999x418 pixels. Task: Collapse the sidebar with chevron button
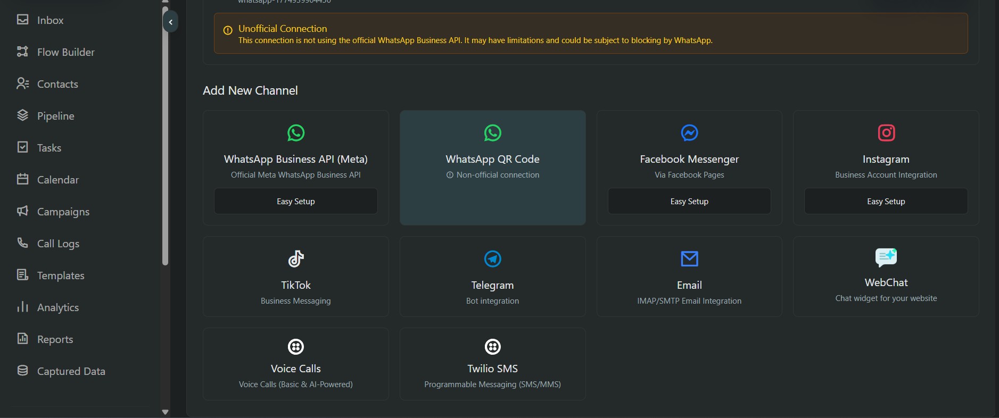click(x=170, y=22)
